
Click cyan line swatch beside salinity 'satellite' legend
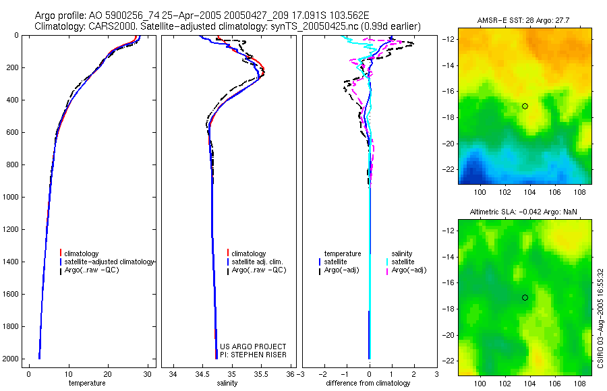[387, 262]
